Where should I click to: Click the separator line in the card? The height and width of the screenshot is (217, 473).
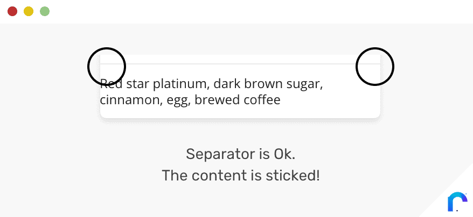pos(240,64)
